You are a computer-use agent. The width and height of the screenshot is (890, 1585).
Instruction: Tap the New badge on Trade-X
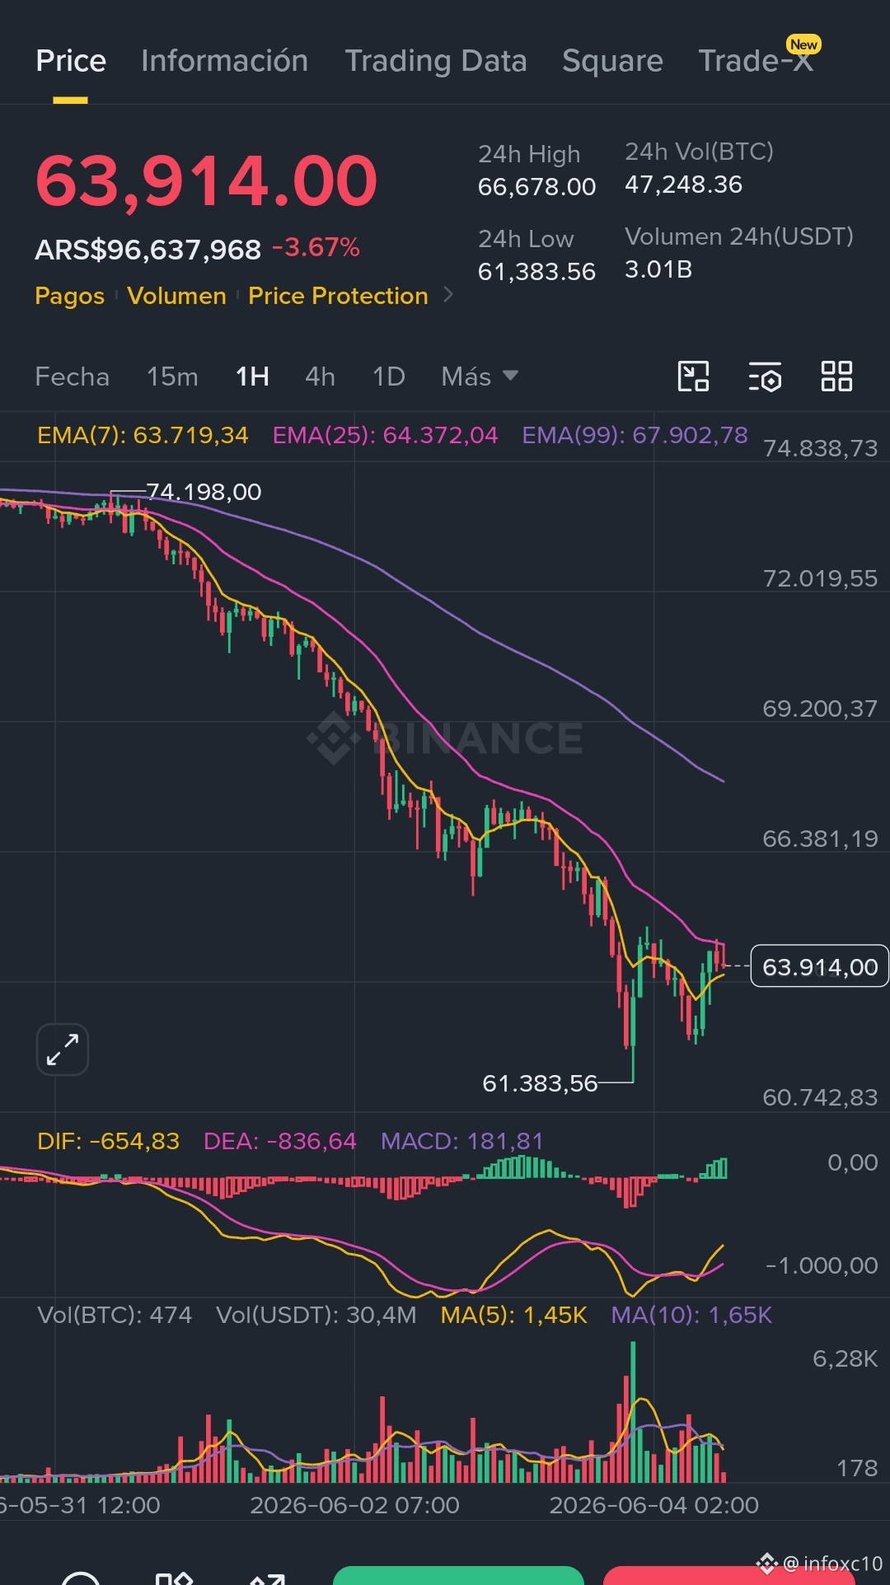[803, 44]
